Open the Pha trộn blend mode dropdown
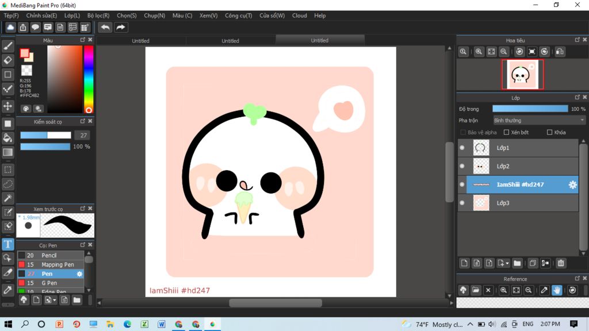 point(539,121)
